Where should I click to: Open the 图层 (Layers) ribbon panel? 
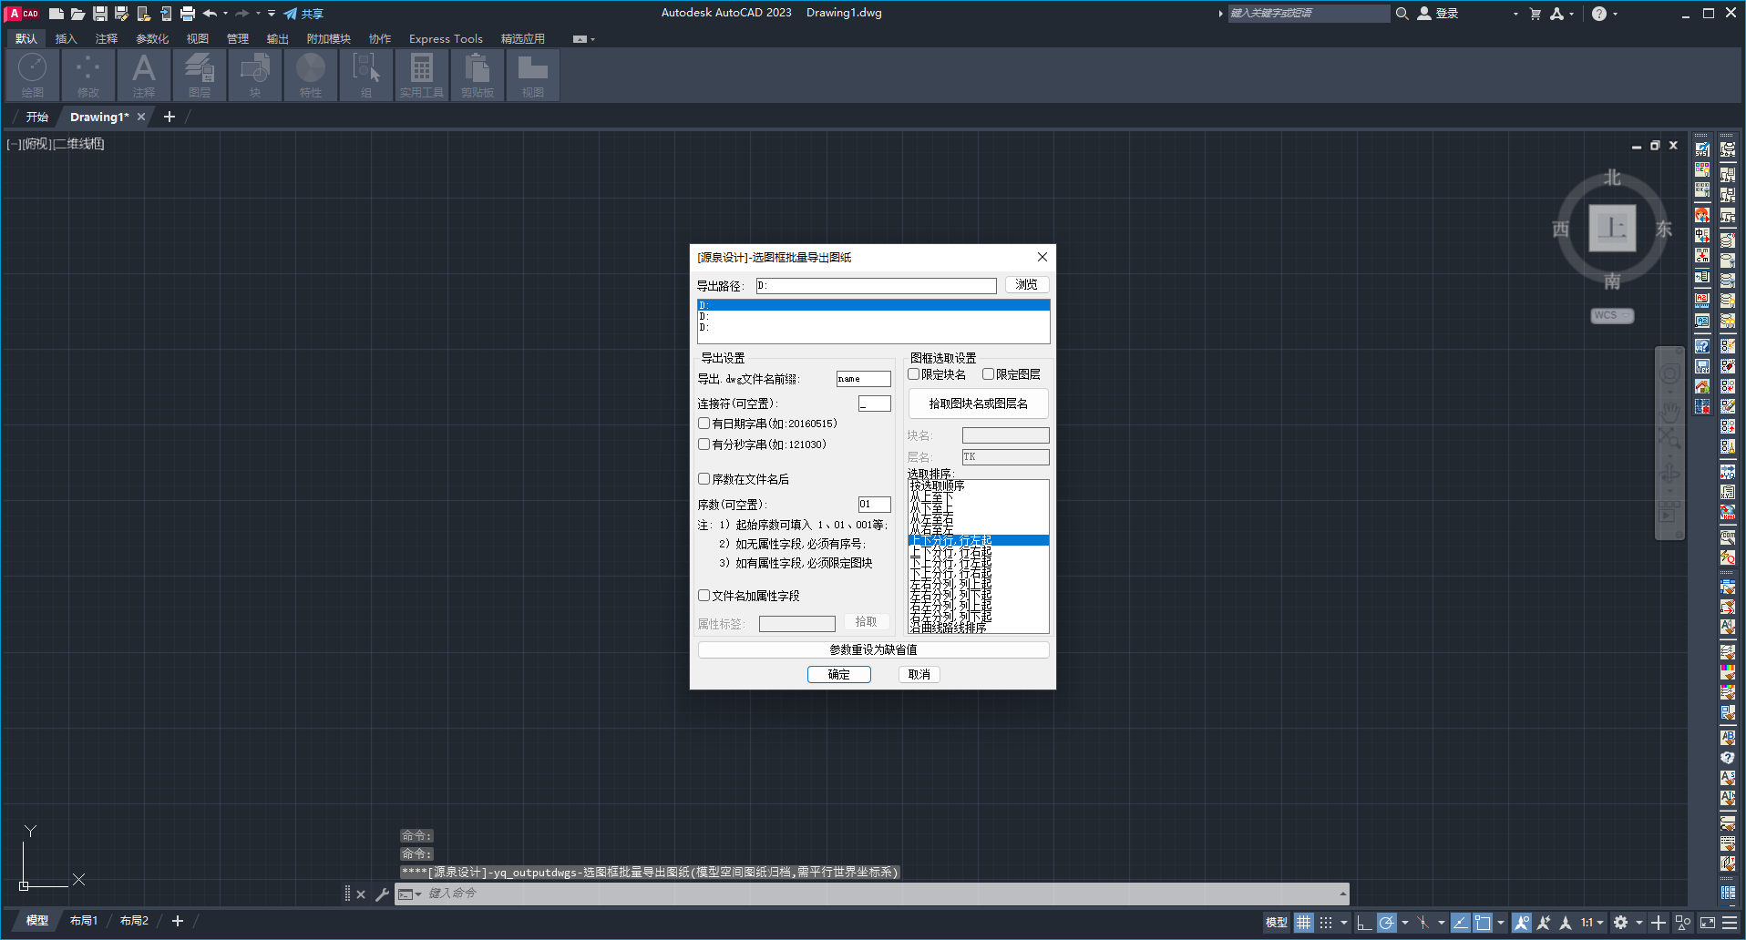[199, 75]
